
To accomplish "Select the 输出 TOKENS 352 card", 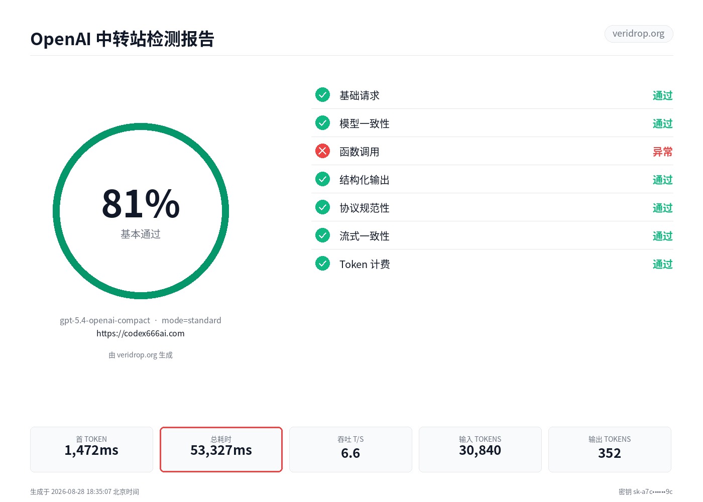I will pyautogui.click(x=610, y=449).
